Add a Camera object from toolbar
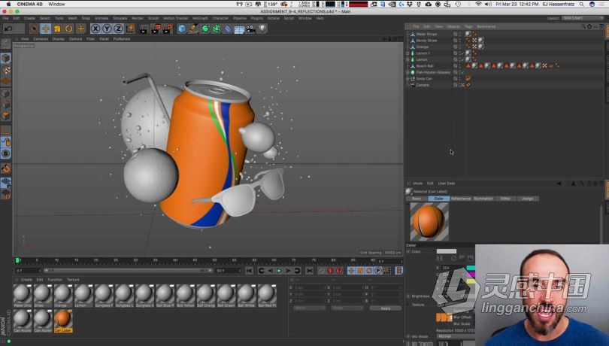 point(250,29)
